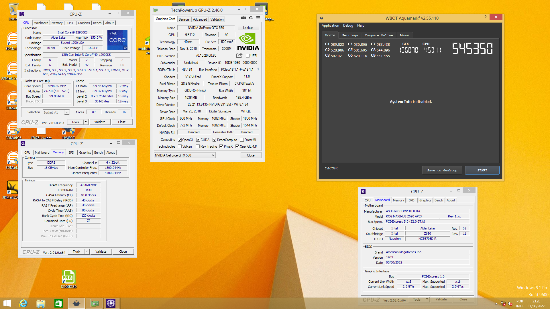The width and height of the screenshot is (550, 309).
Task: Open the Application menu in Aquamark
Action: (x=330, y=25)
